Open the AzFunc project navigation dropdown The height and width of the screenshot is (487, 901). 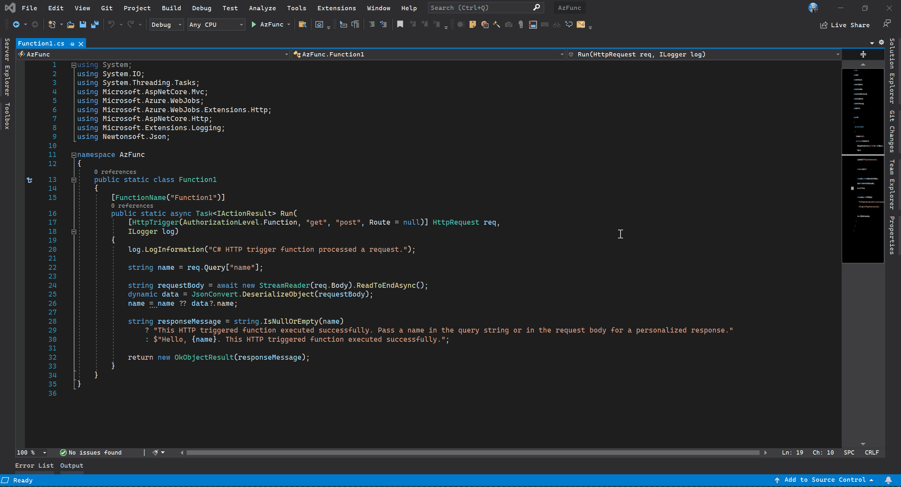(153, 54)
